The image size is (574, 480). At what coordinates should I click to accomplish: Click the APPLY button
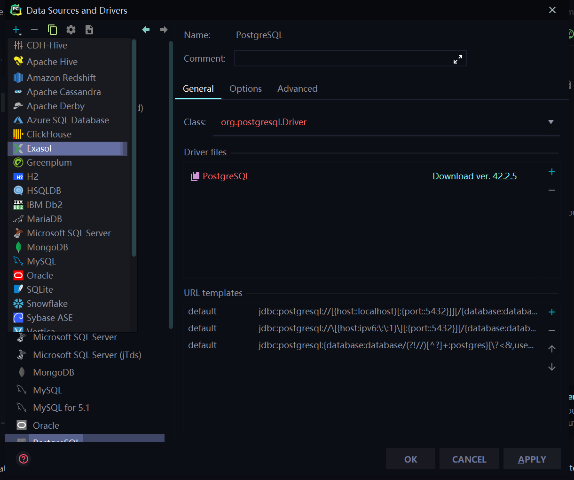(x=532, y=459)
